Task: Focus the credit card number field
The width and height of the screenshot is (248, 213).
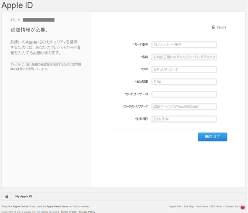Action: click(184, 45)
